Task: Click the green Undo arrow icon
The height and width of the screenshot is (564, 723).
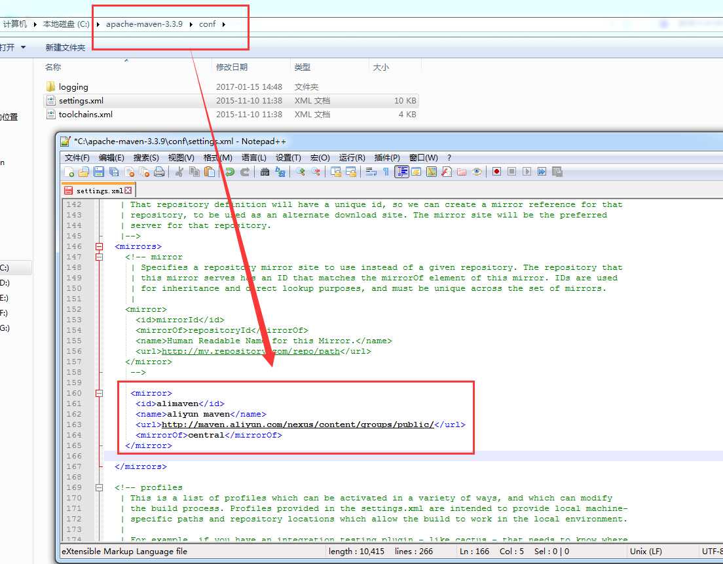Action: coord(230,172)
